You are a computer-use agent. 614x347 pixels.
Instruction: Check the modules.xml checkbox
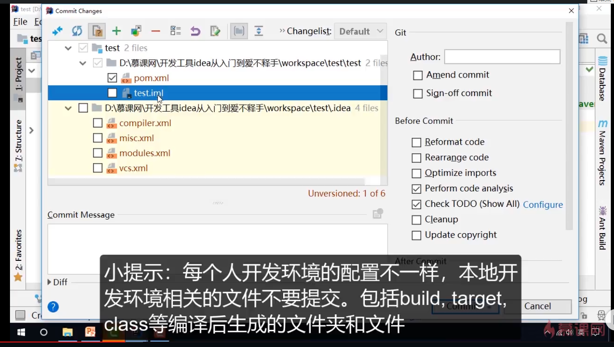[x=98, y=153]
